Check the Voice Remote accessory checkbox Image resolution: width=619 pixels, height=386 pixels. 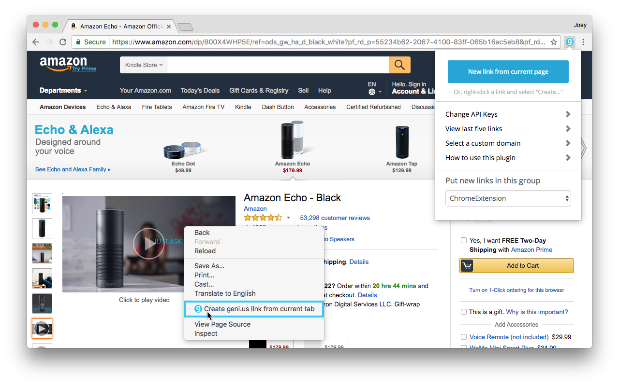pos(464,337)
